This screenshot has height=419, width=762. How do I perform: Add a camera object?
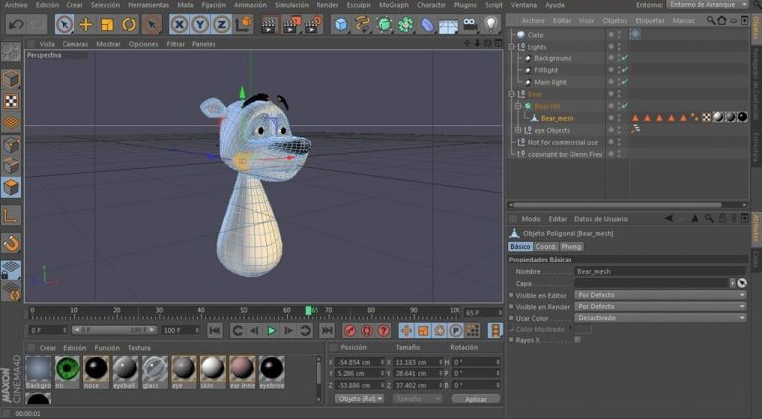point(469,24)
